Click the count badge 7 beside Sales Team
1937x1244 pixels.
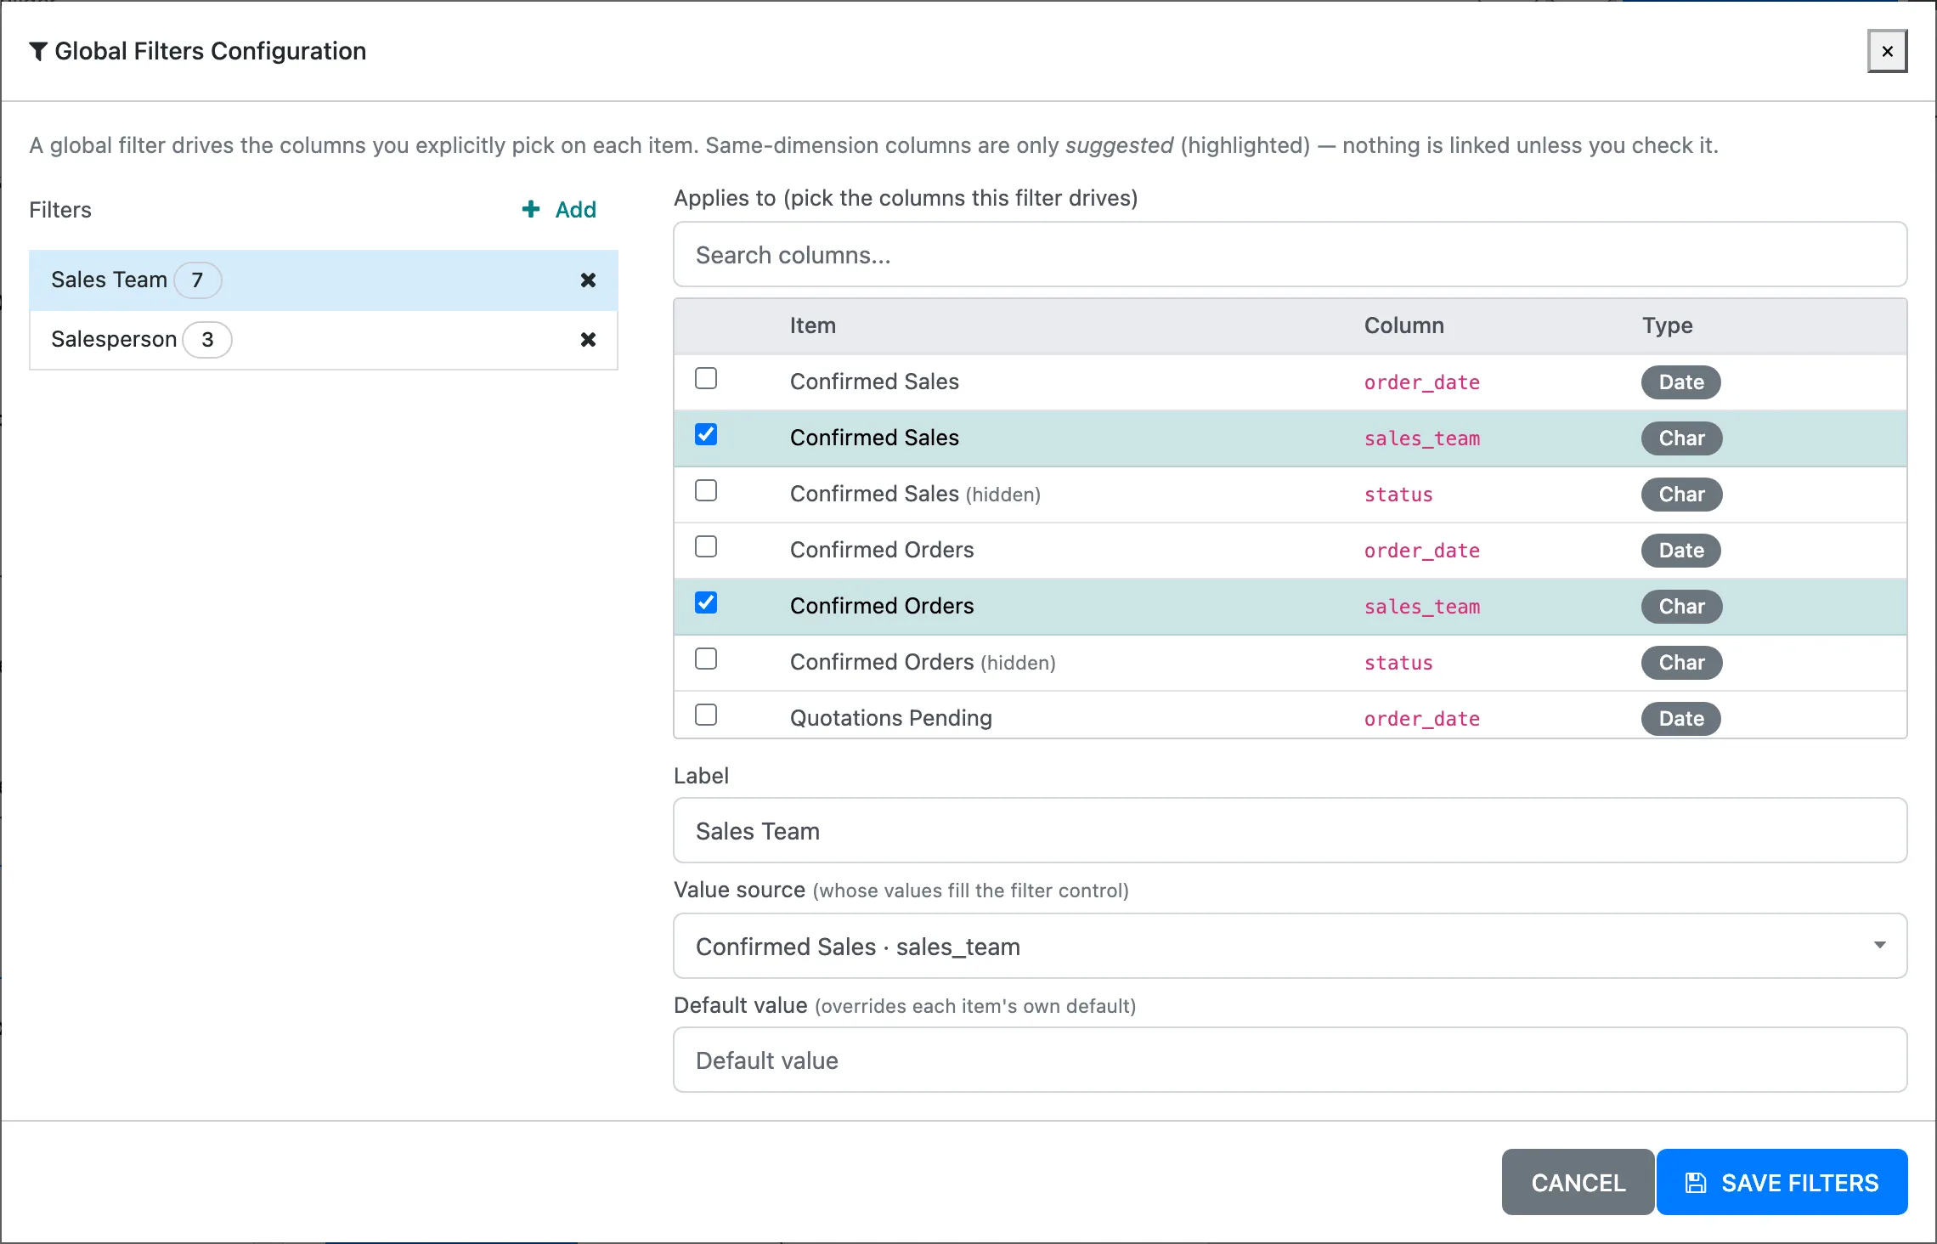pos(198,280)
